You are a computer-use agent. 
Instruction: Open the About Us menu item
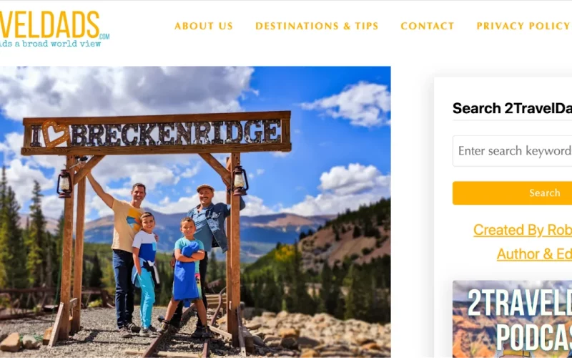coord(204,26)
